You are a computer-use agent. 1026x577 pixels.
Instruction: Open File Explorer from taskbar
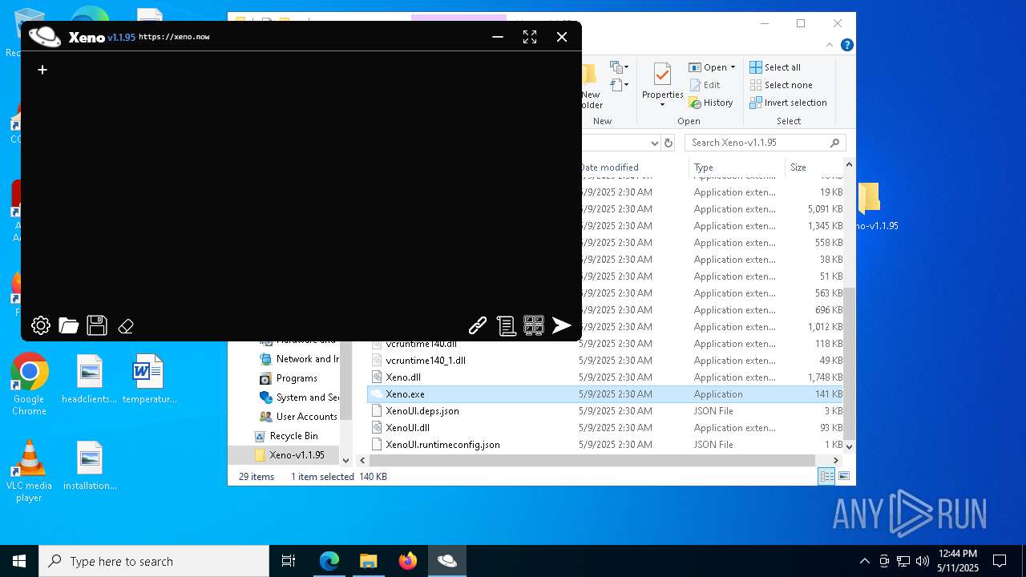(x=368, y=561)
